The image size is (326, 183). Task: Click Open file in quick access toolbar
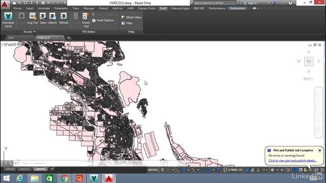click(20, 3)
